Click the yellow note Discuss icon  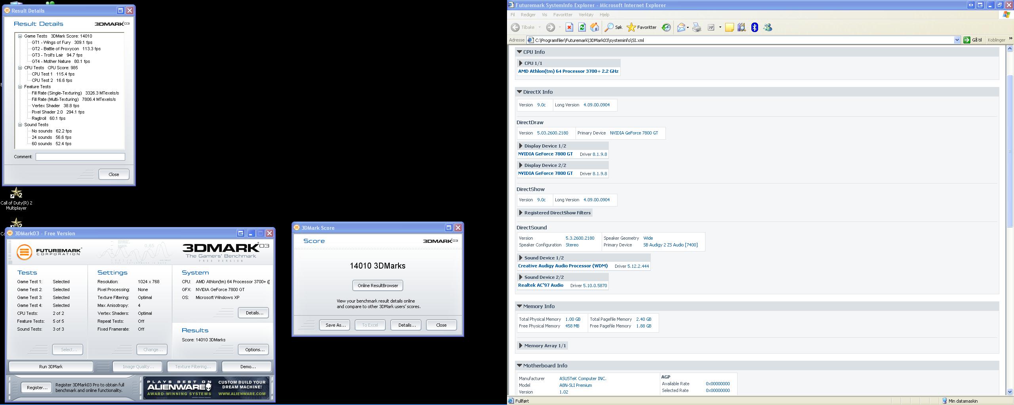[x=729, y=27]
